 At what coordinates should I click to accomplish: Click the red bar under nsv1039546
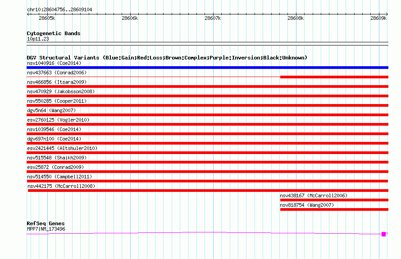pos(207,134)
